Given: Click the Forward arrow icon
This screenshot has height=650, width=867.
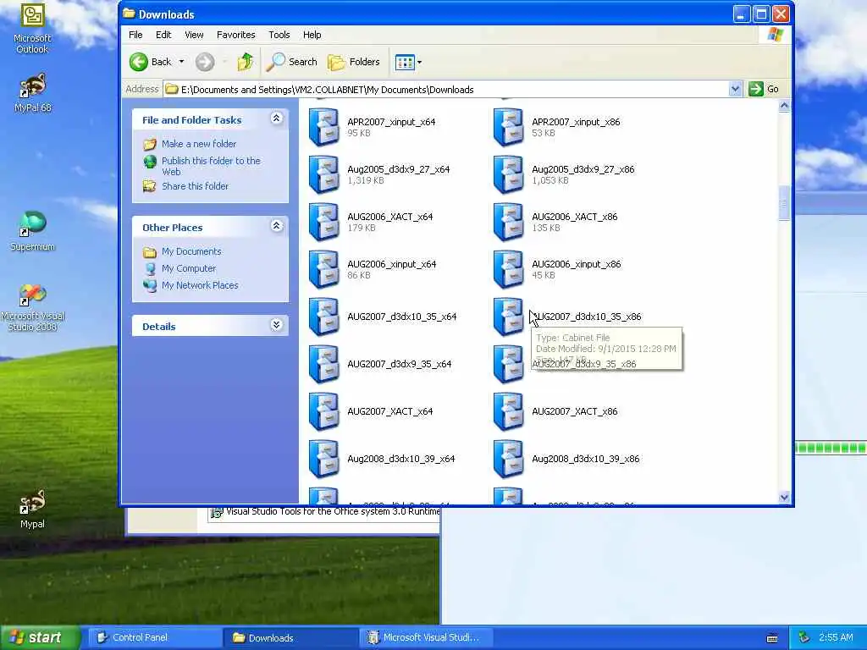Looking at the screenshot, I should (x=205, y=62).
